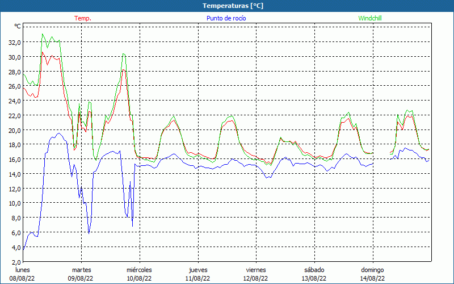
Task: Click the 2,0 y-axis value
Action: (16, 262)
